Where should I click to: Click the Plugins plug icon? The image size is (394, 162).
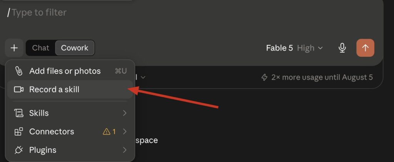18,150
